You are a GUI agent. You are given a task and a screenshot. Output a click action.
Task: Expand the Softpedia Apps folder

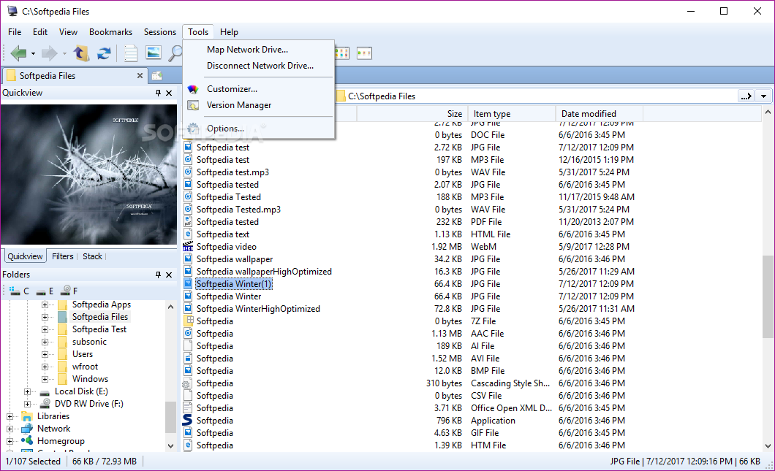(x=45, y=305)
